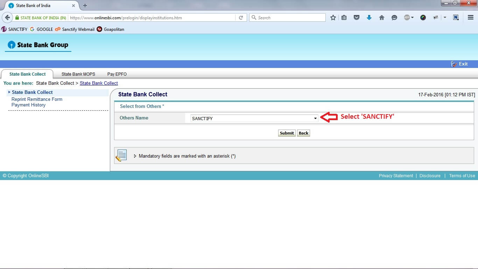Open Payment History in the sidebar
The image size is (478, 269).
[28, 105]
